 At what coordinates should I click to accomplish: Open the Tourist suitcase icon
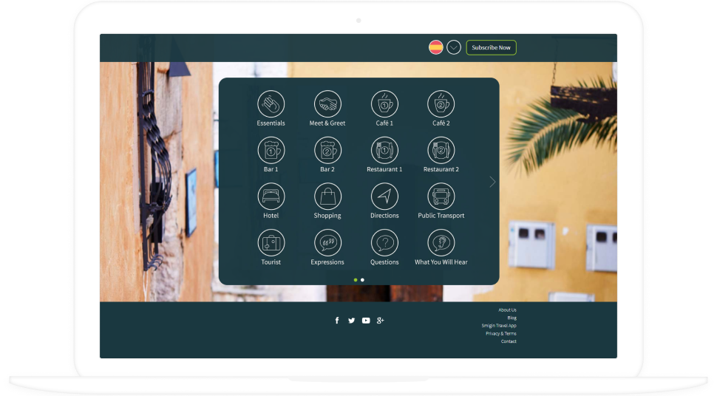(271, 243)
